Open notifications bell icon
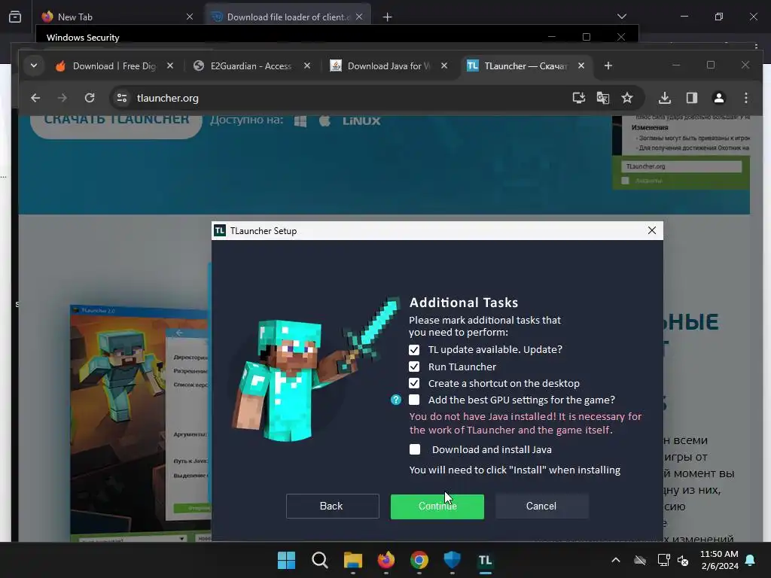771x578 pixels. tap(751, 560)
